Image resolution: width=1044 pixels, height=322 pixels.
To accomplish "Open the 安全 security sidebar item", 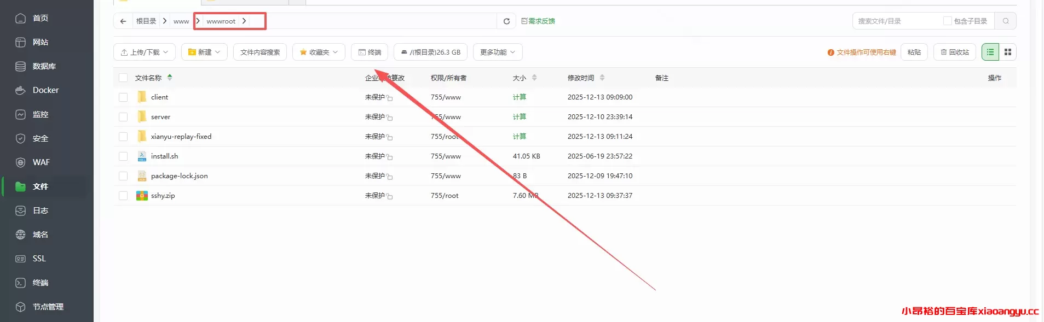I will (41, 138).
